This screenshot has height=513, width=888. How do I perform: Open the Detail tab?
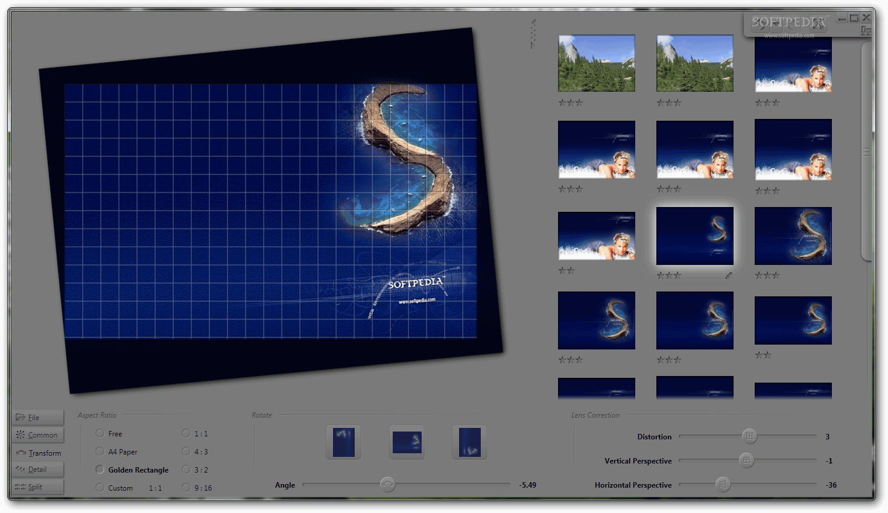(37, 470)
